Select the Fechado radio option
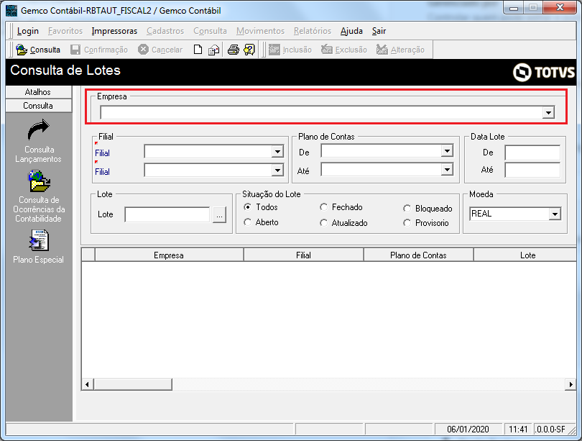 [x=323, y=207]
